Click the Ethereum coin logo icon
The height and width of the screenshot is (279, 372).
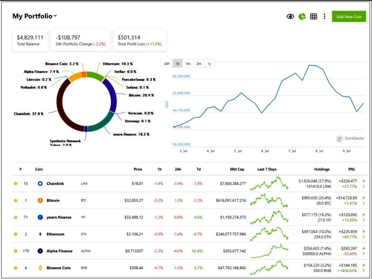(x=40, y=234)
